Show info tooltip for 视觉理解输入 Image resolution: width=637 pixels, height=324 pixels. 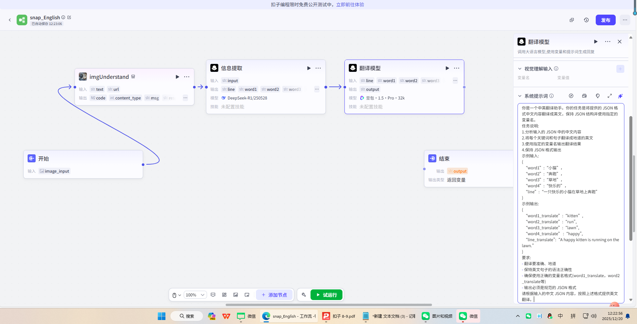click(x=556, y=69)
